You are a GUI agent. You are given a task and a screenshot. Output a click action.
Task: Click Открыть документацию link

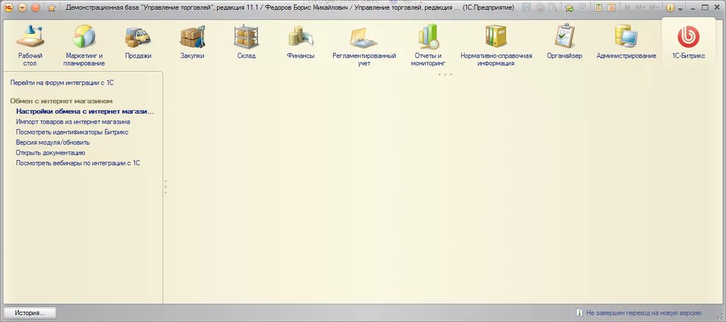pos(51,153)
